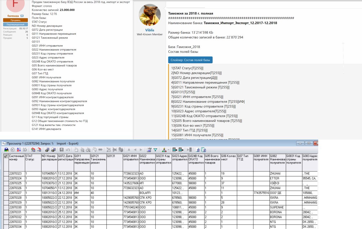Click the Таможня за 2018 г. полная heading
The height and width of the screenshot is (229, 362).
(191, 13)
